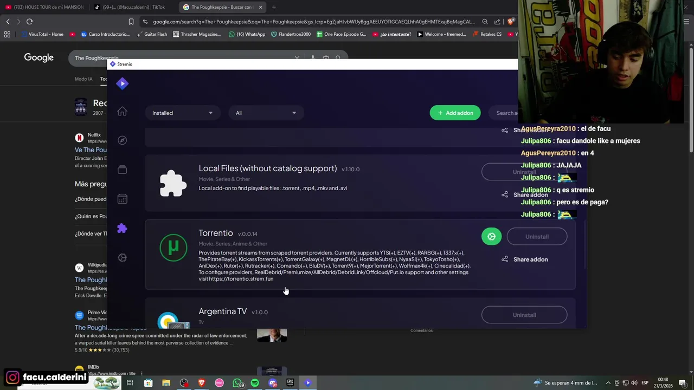Image resolution: width=694 pixels, height=390 pixels.
Task: Open Curso Introductorio bookmark
Action: tap(105, 34)
